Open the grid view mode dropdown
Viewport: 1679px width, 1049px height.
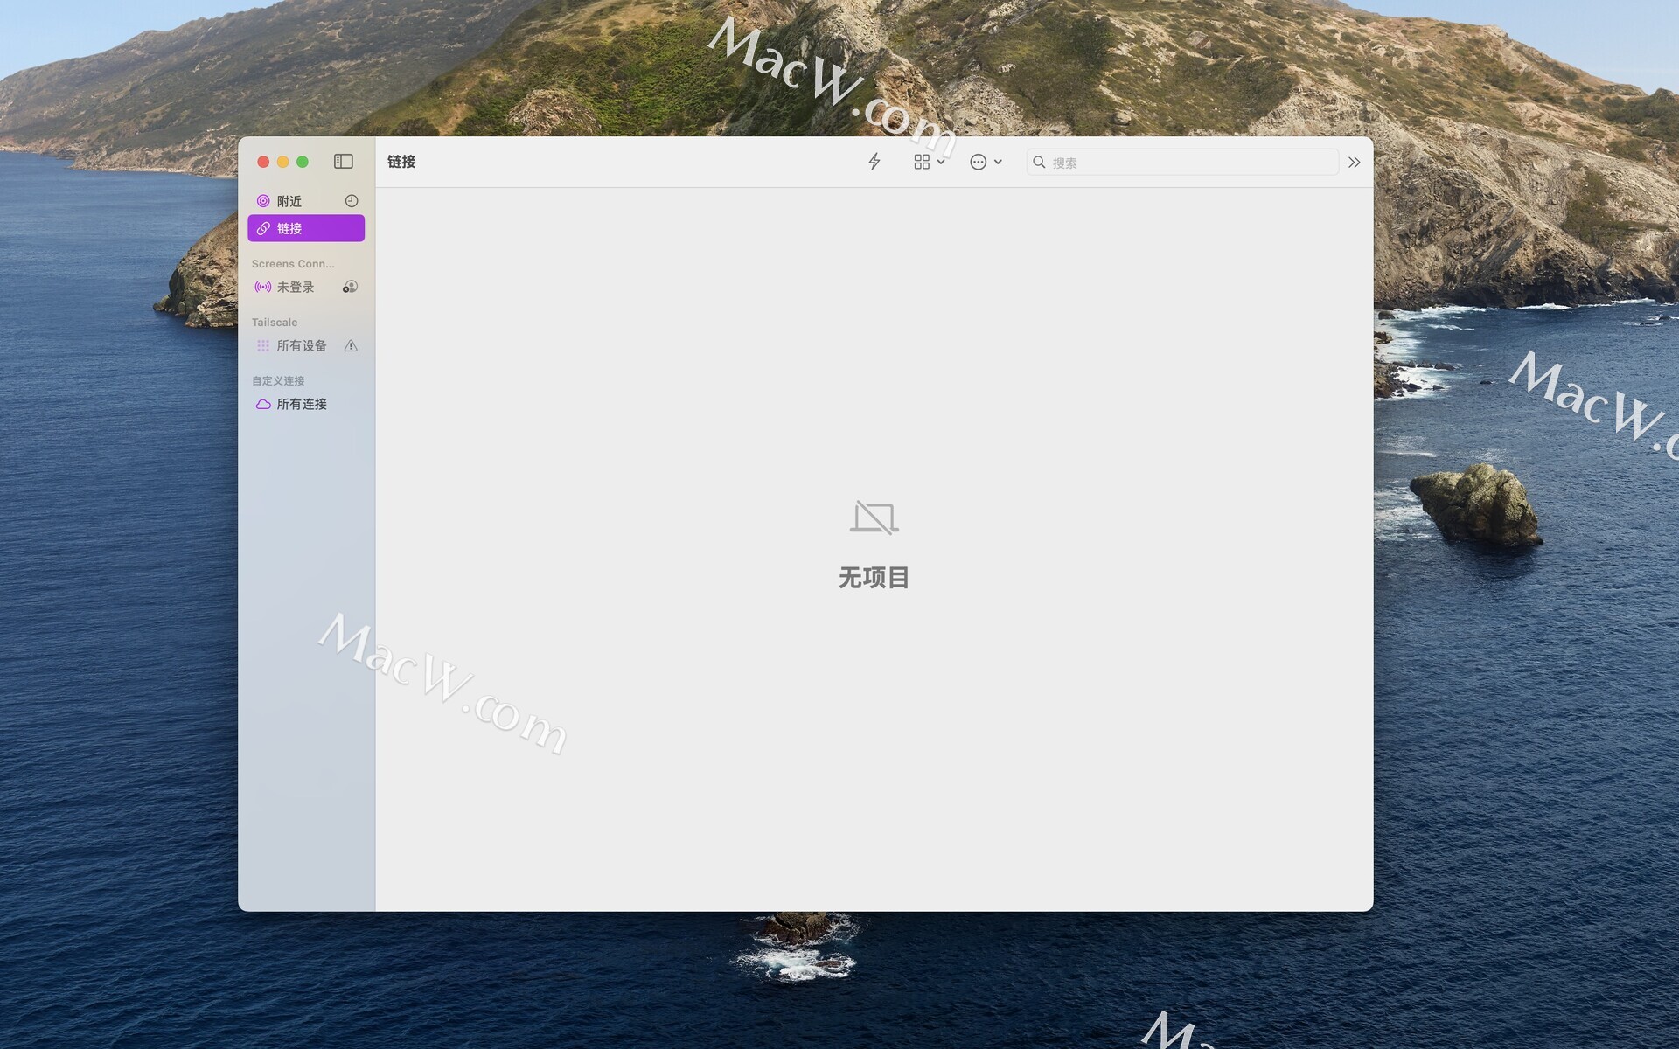pyautogui.click(x=929, y=162)
